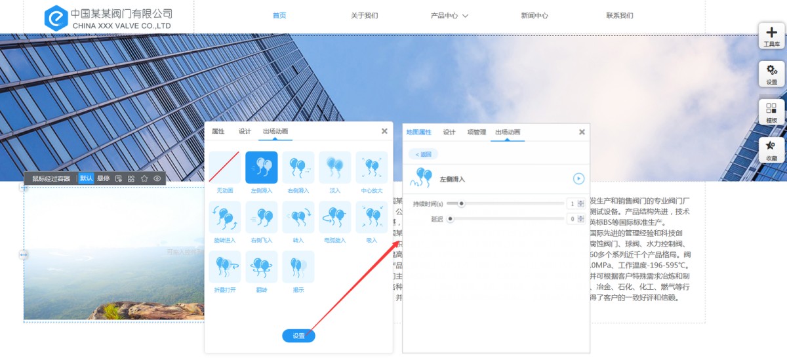
Task: Increase the 延迟 stepper value
Action: tap(581, 217)
